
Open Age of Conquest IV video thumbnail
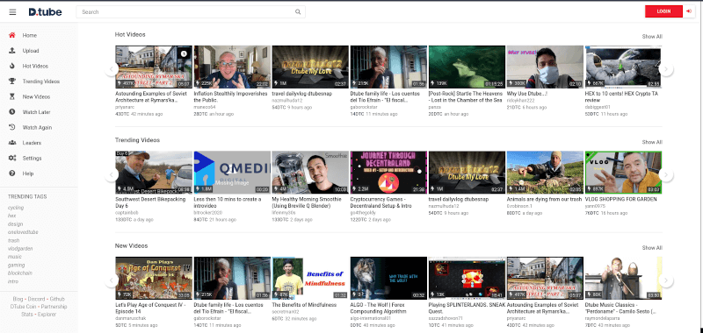click(154, 278)
